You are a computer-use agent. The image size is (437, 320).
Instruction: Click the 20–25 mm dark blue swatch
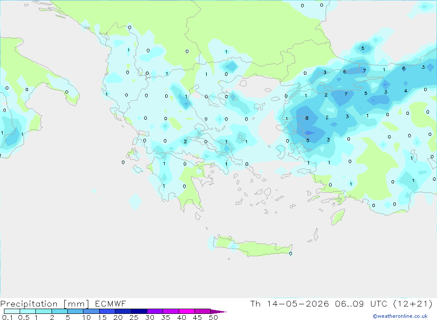pos(123,311)
